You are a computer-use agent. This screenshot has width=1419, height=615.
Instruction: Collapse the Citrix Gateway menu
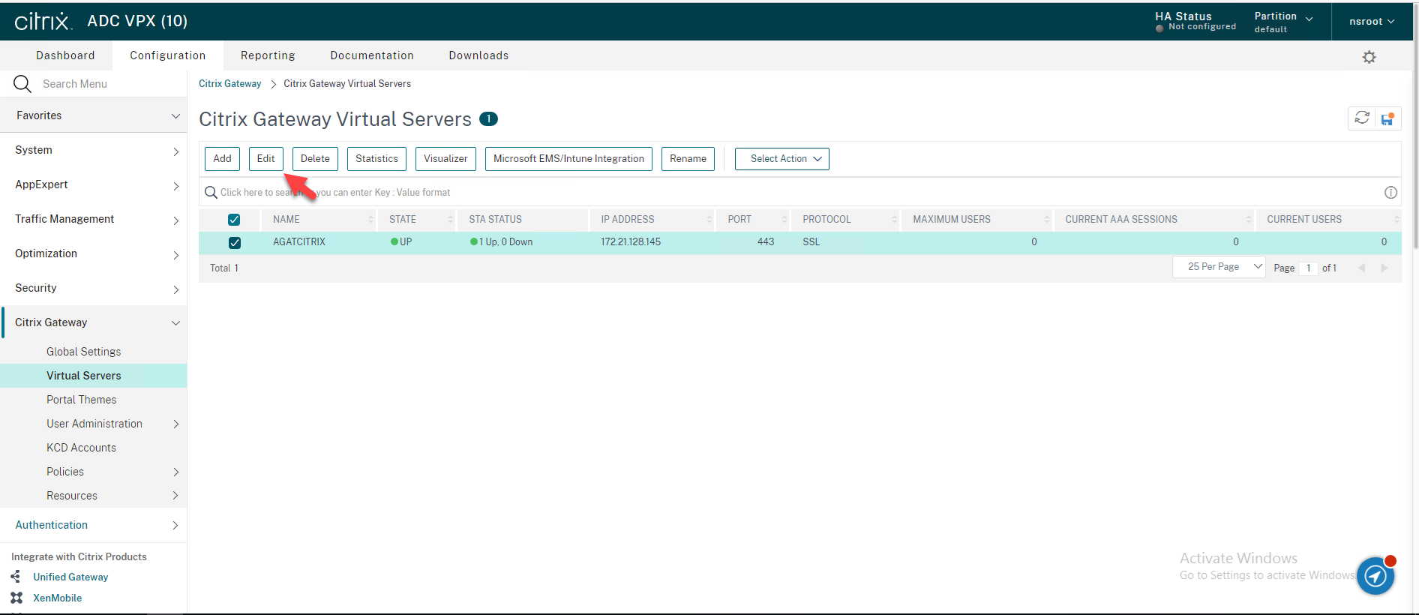tap(94, 322)
